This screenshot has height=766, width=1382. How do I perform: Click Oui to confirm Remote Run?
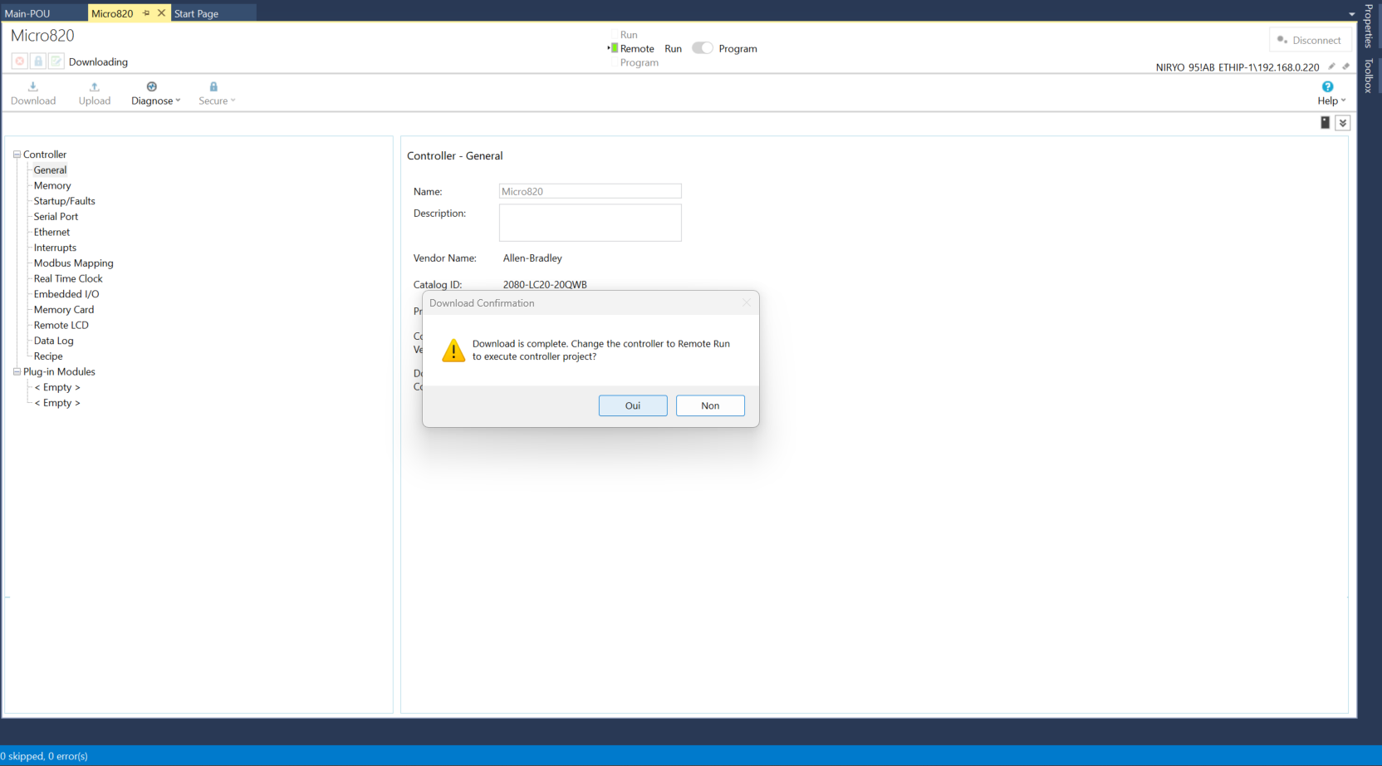(632, 405)
